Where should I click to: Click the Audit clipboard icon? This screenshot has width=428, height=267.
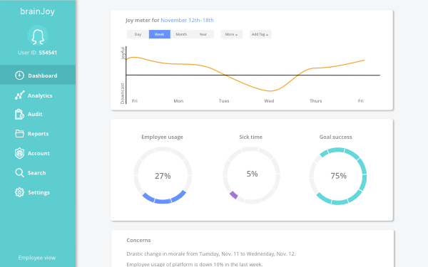tap(19, 114)
